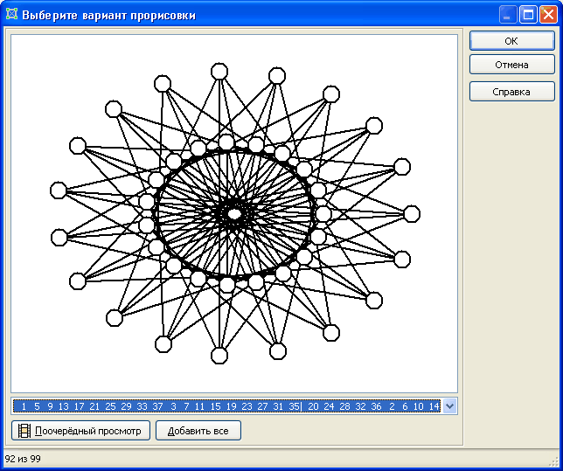The image size is (563, 471).
Task: Confirm the selection with the OK button
Action: [x=512, y=41]
